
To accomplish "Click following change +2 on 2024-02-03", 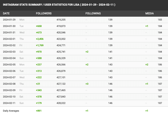I will point(87,52).
